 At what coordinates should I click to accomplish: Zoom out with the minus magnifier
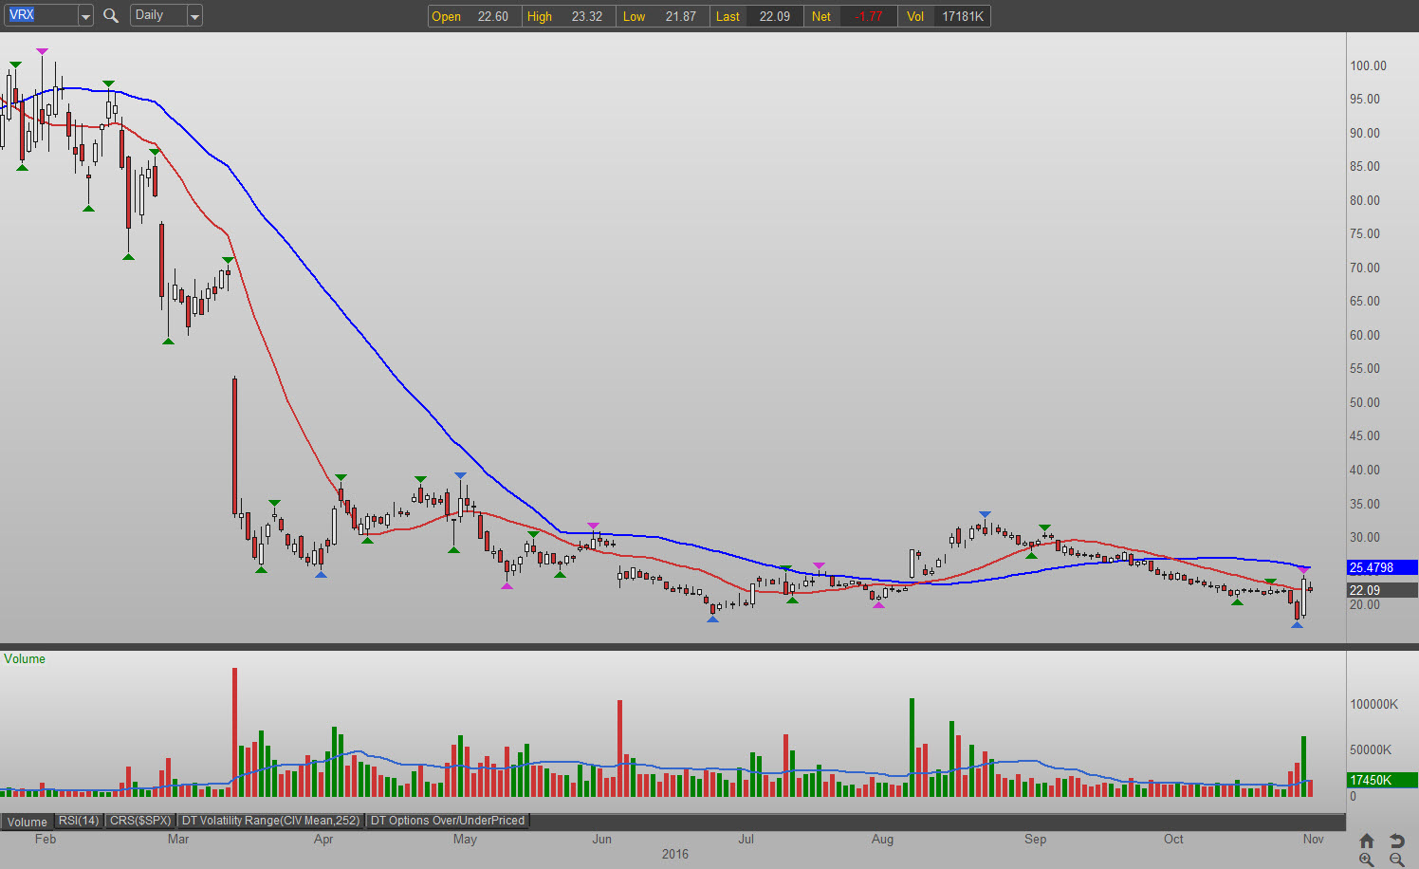(1396, 860)
